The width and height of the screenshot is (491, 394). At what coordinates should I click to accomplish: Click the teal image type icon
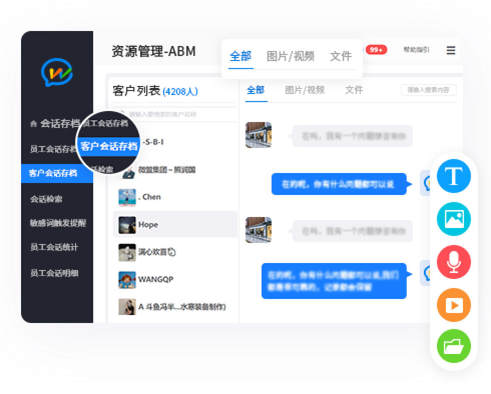(x=453, y=219)
